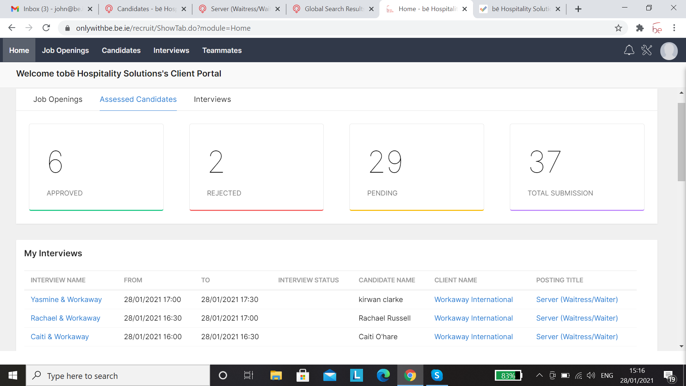Viewport: 686px width, 386px height.
Task: Switch to the Interviews dashboard tab
Action: [212, 99]
